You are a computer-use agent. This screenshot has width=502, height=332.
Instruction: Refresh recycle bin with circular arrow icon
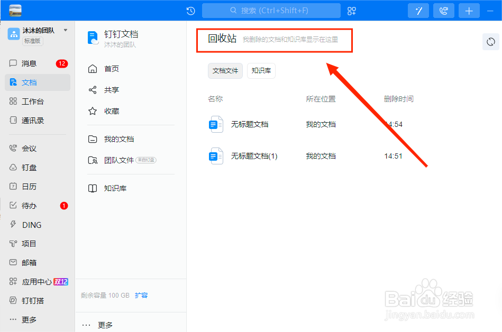[x=490, y=41]
